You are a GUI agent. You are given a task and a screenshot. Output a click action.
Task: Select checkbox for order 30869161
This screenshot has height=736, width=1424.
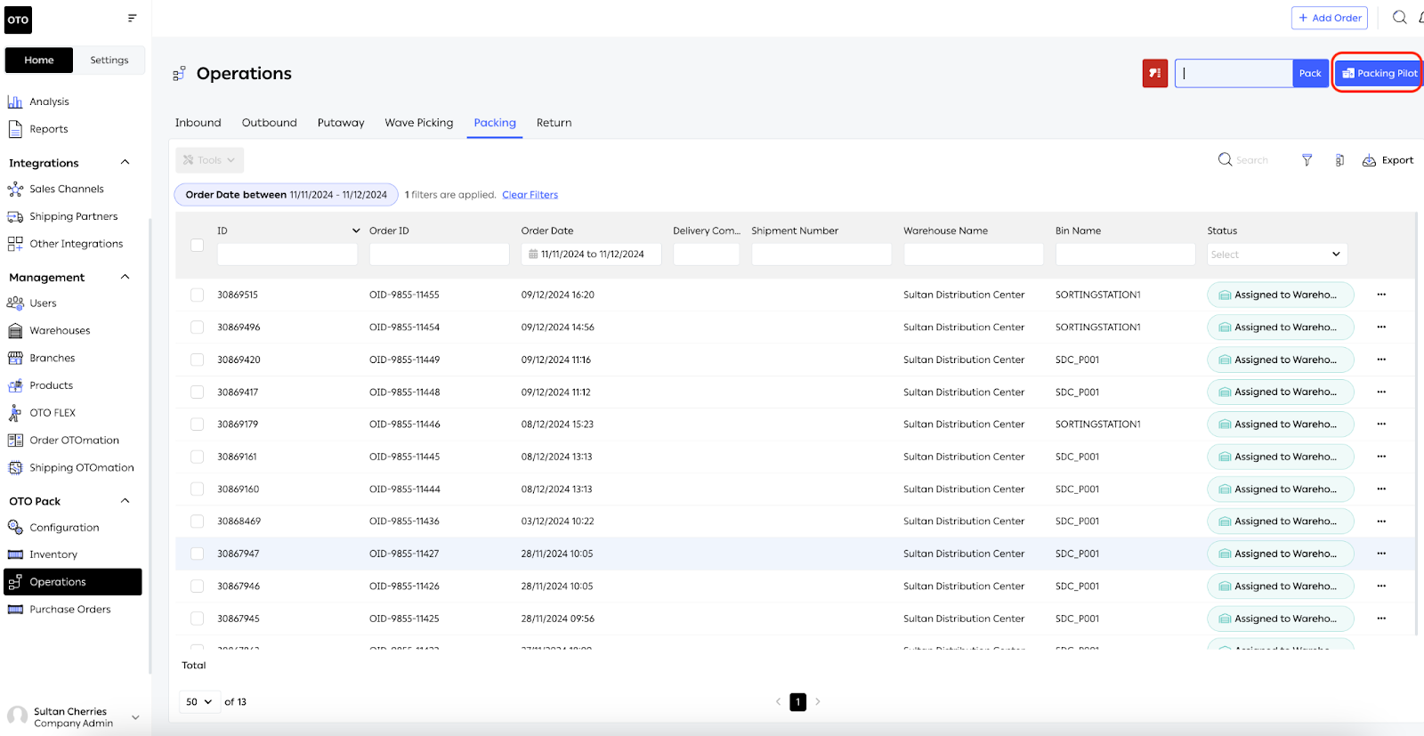[x=197, y=457]
